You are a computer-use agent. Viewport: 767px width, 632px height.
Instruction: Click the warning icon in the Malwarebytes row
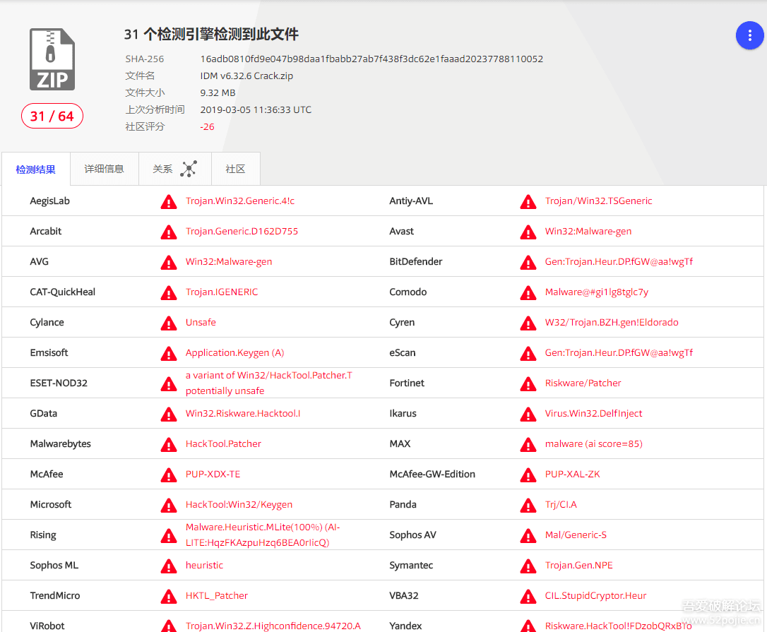point(169,444)
